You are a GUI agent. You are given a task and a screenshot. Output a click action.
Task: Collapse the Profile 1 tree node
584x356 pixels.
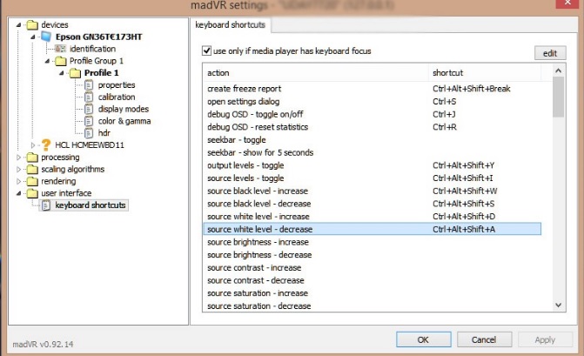(61, 73)
